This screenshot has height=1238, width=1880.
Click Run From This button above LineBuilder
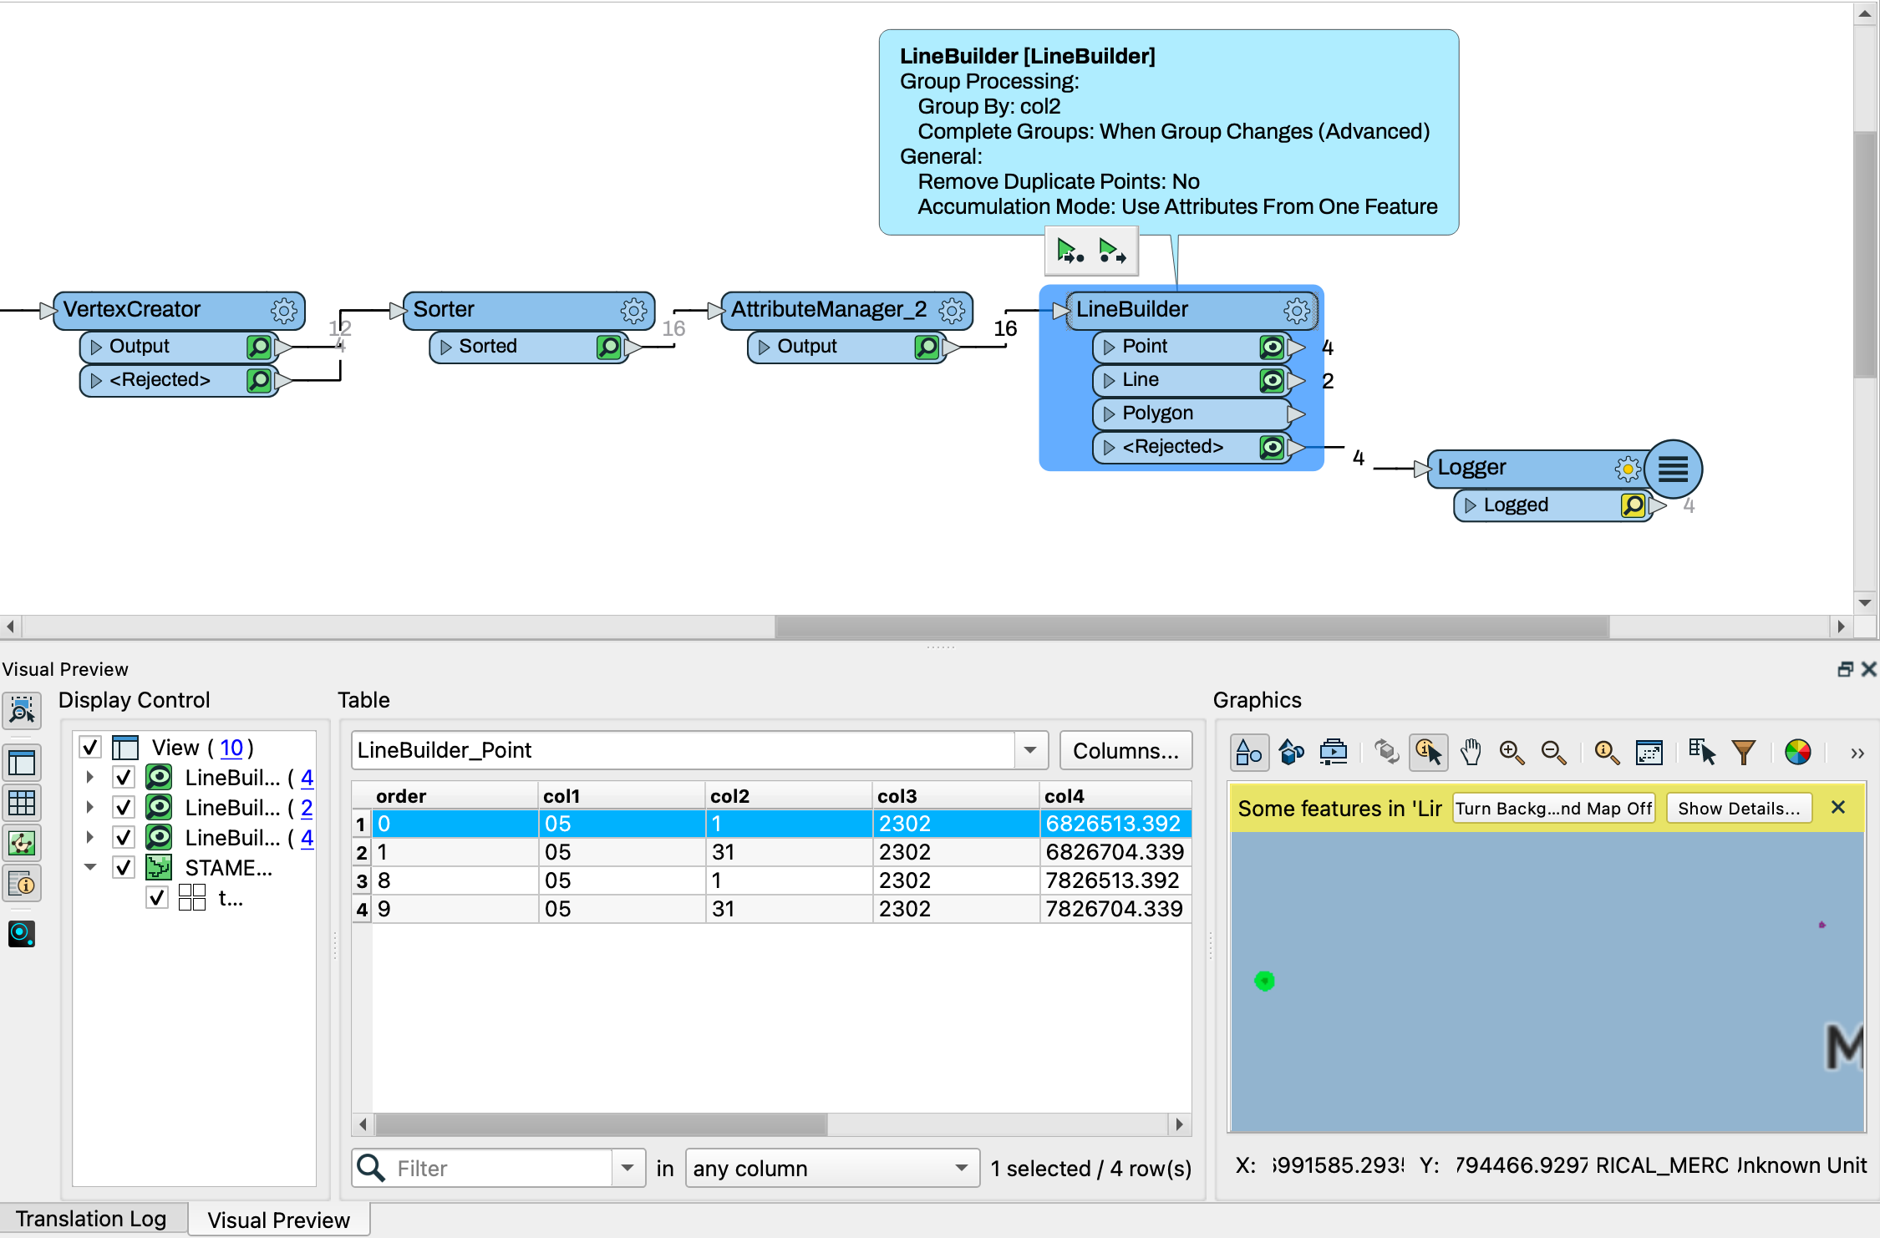click(1112, 251)
